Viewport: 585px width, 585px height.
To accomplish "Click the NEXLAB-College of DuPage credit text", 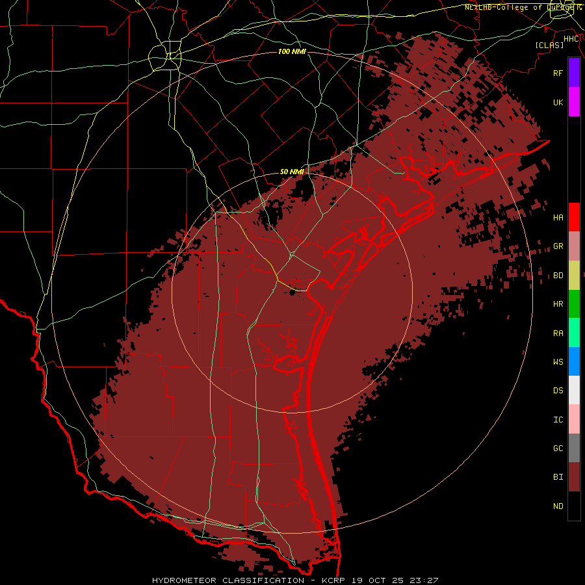I will click(x=523, y=7).
